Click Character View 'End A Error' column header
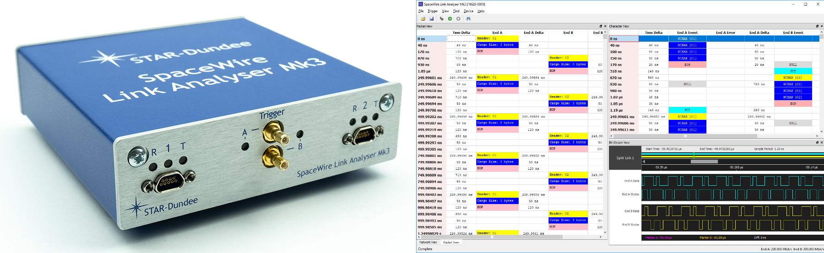This screenshot has height=253, width=824. tap(725, 32)
